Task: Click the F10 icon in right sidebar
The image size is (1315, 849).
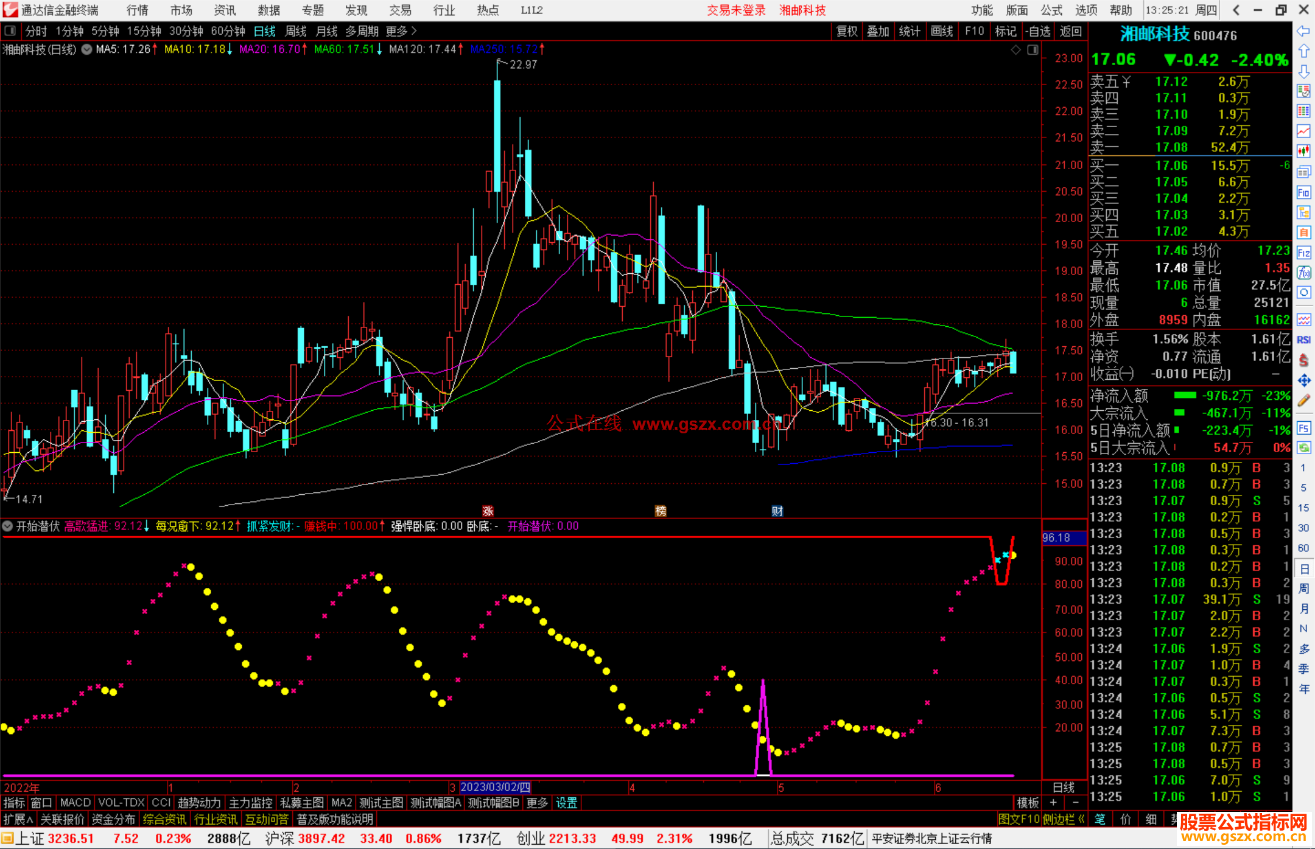Action: (1303, 193)
